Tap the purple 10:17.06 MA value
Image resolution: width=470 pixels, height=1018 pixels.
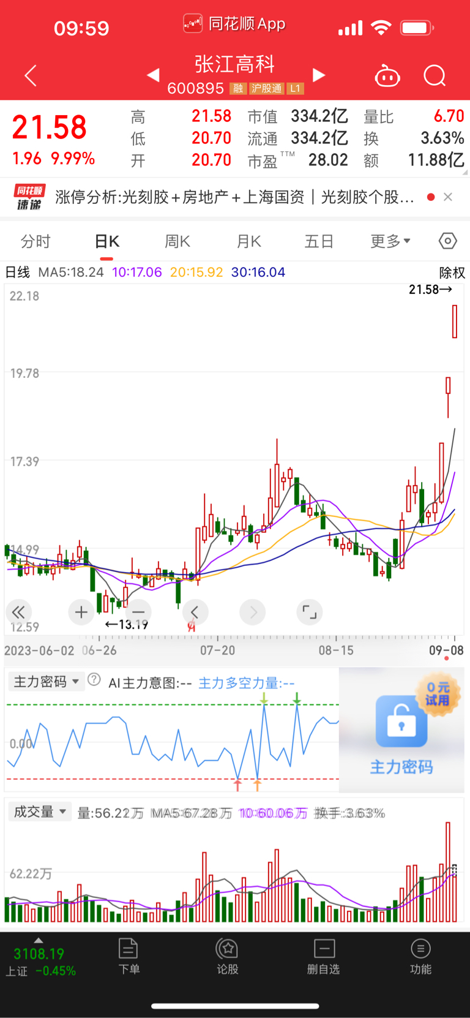(137, 273)
